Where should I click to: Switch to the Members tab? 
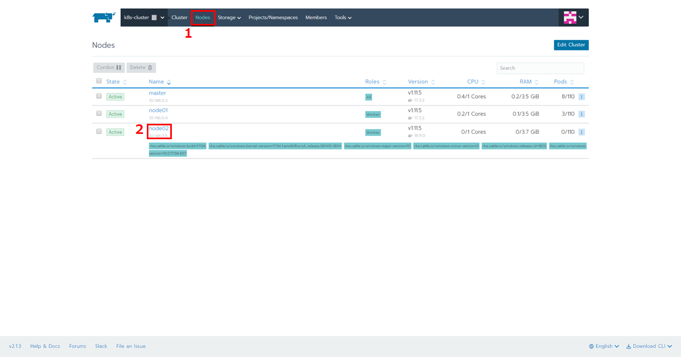pos(316,18)
